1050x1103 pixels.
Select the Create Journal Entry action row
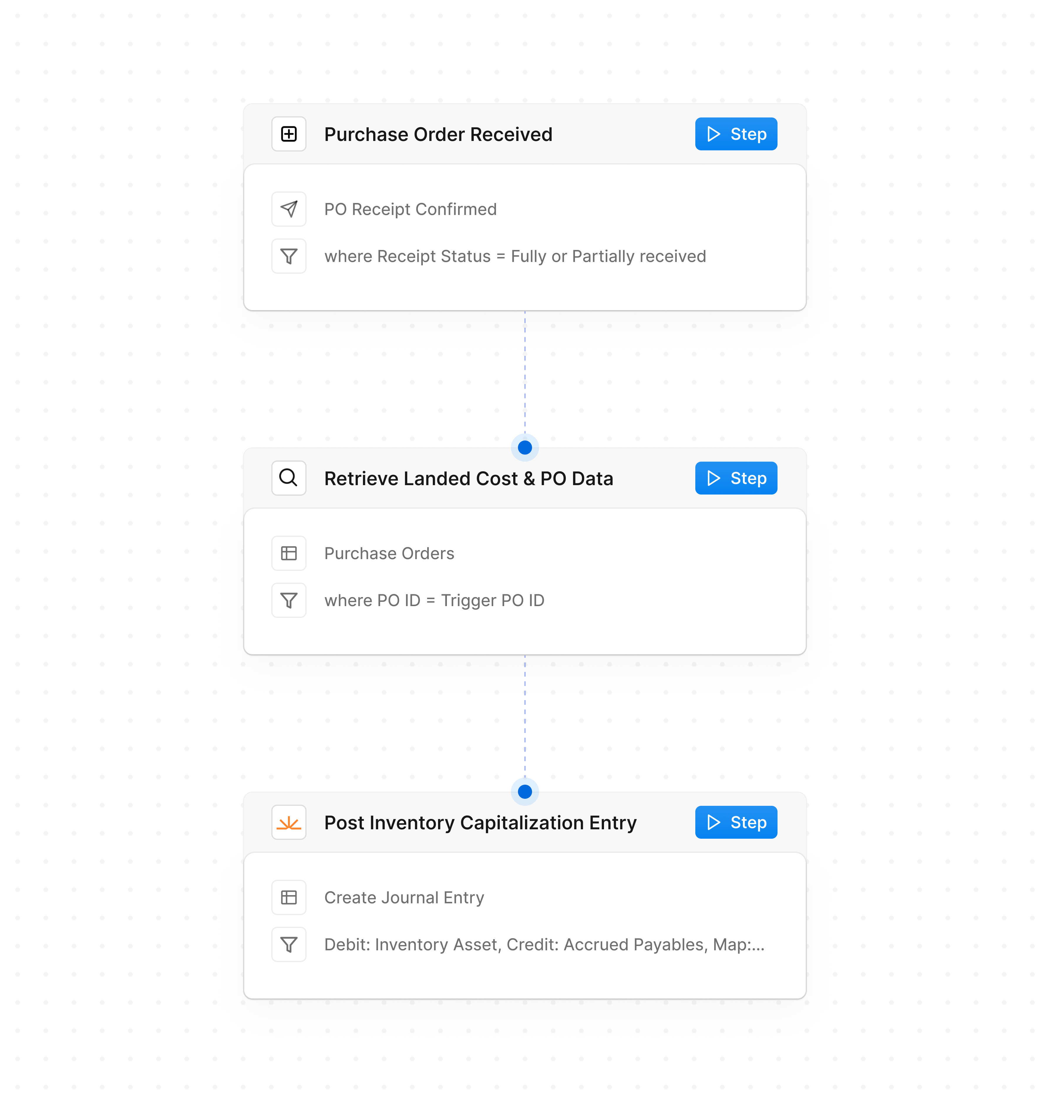point(404,897)
